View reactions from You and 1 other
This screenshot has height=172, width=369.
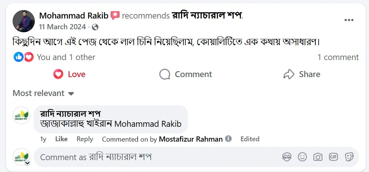pyautogui.click(x=66, y=57)
